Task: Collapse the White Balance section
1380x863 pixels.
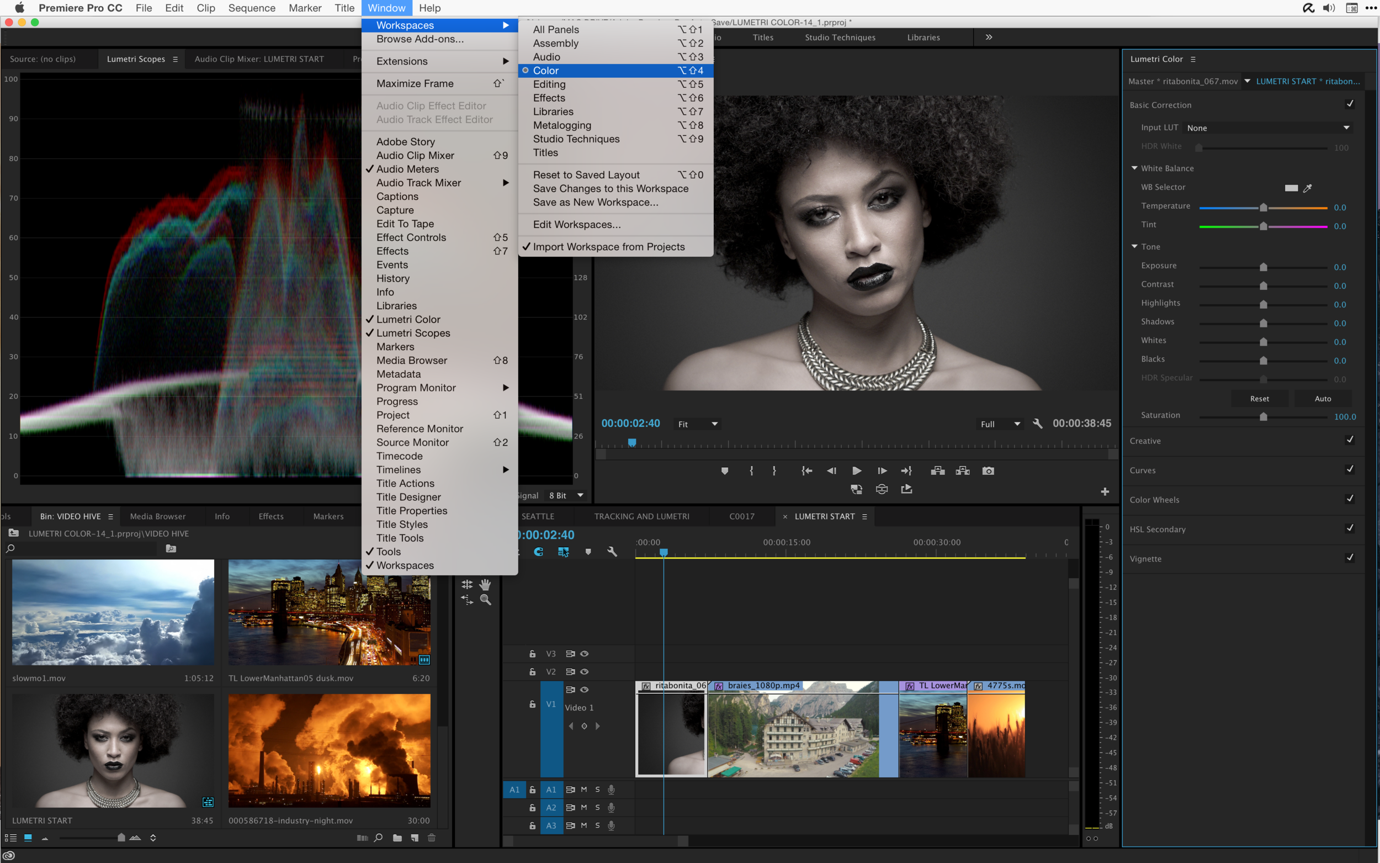Action: (1135, 168)
